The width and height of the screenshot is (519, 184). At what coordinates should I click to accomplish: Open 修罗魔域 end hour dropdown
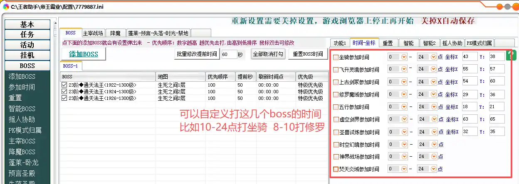pos(433,94)
